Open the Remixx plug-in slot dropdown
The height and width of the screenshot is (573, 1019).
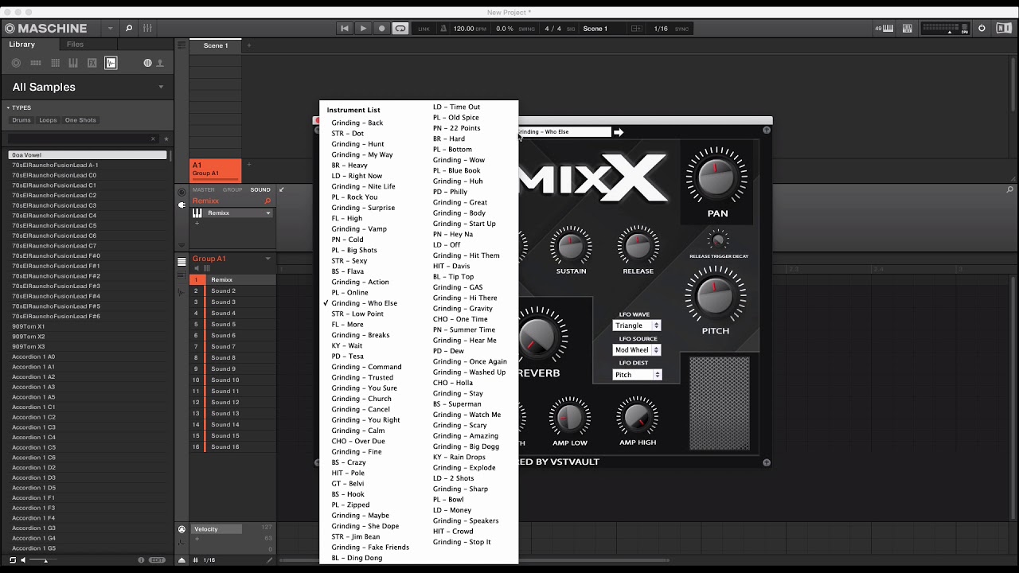(x=268, y=213)
